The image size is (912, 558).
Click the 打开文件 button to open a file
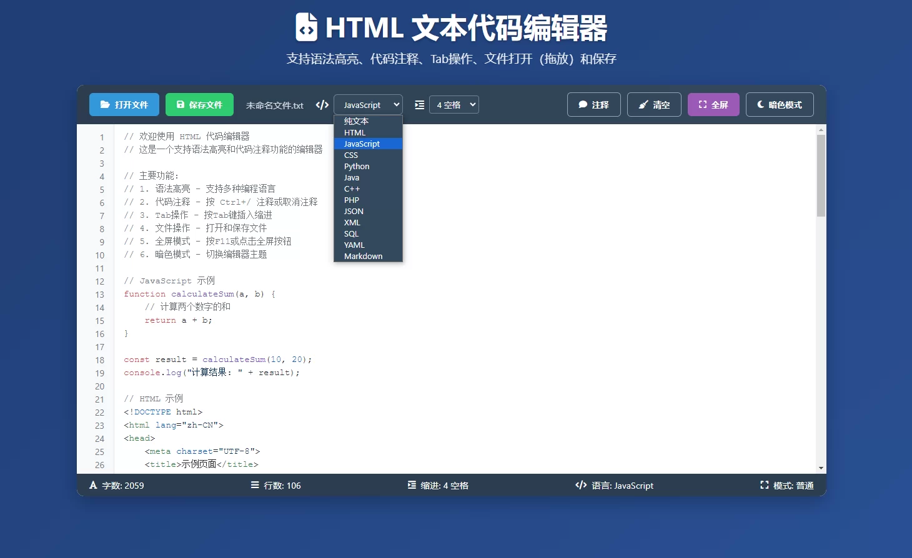tap(124, 104)
